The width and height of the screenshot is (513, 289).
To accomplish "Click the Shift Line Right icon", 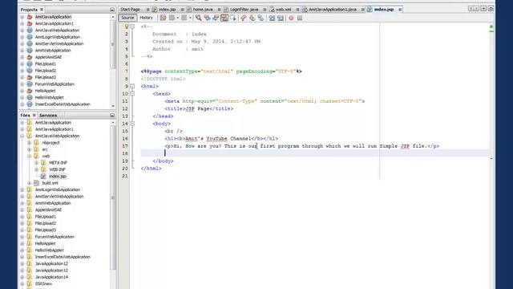I will [281, 18].
